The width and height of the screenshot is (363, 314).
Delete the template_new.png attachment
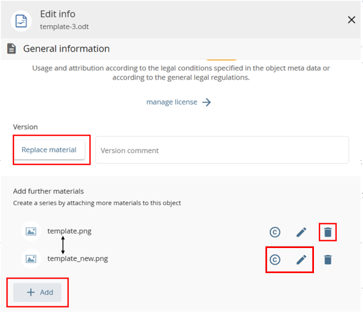click(x=328, y=260)
